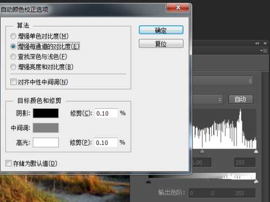Click the 修剪(P) highlight clip percentage field
270x202 pixels.
coord(106,143)
